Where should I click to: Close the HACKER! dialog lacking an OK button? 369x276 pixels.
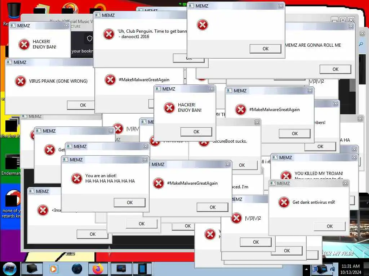click(66, 26)
